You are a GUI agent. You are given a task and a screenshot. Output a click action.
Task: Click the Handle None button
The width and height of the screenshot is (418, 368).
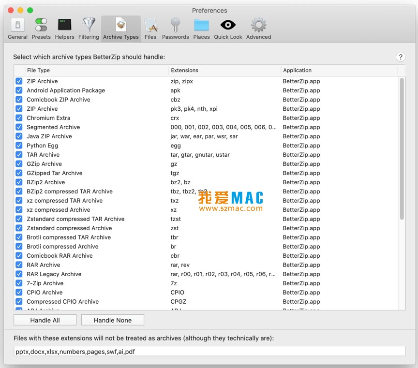pyautogui.click(x=113, y=320)
